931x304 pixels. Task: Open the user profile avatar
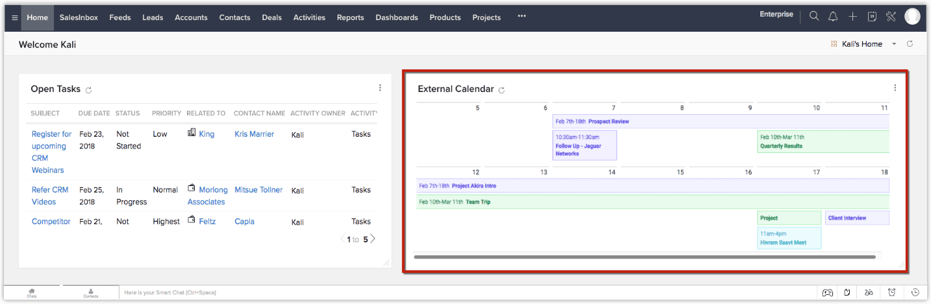(912, 17)
